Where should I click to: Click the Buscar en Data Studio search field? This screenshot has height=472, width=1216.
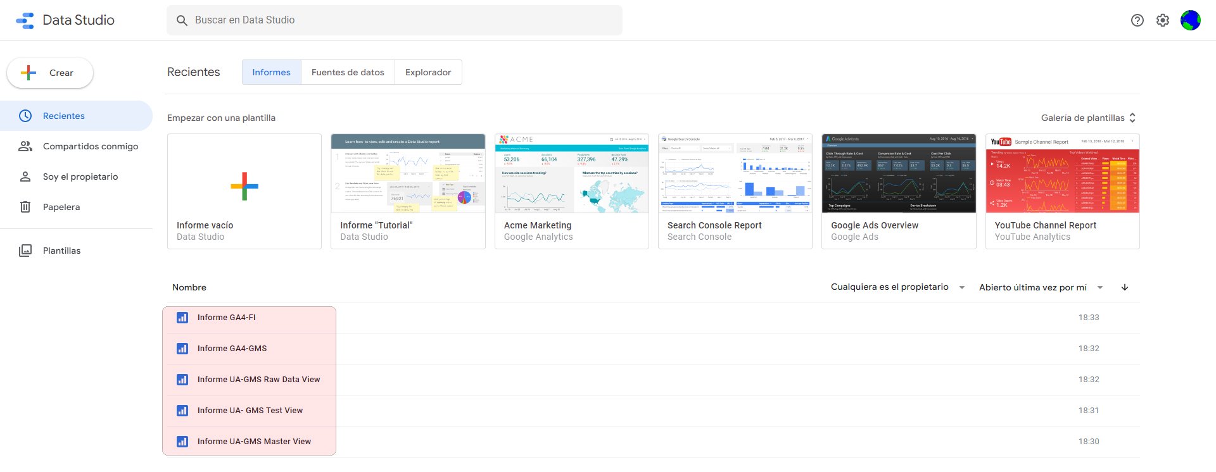(x=394, y=20)
